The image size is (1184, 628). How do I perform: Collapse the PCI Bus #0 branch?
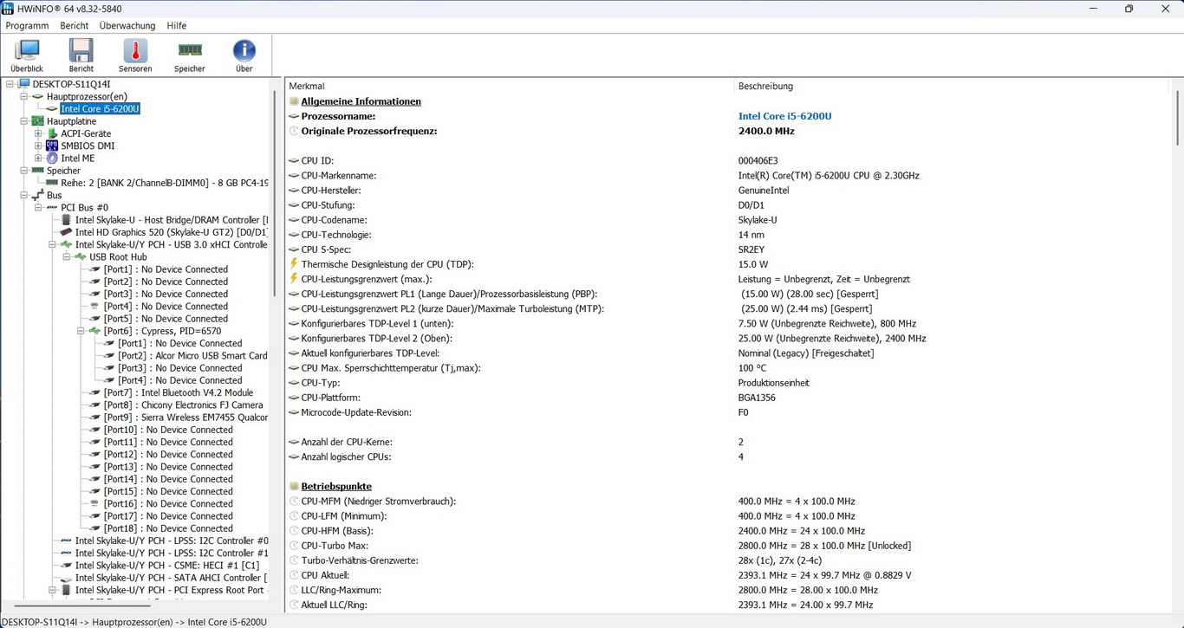click(x=38, y=208)
